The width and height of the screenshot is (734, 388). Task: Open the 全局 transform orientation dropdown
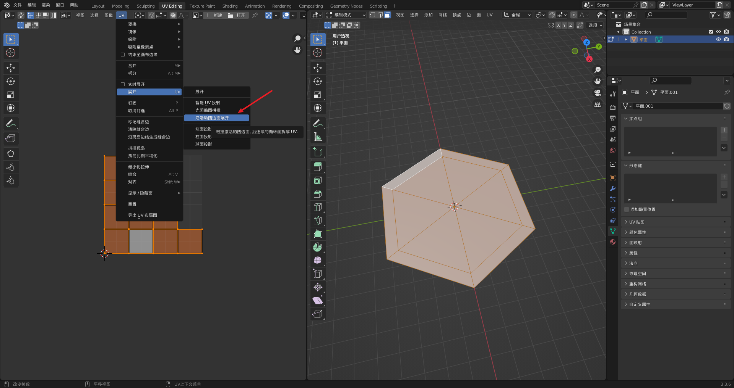coord(517,15)
